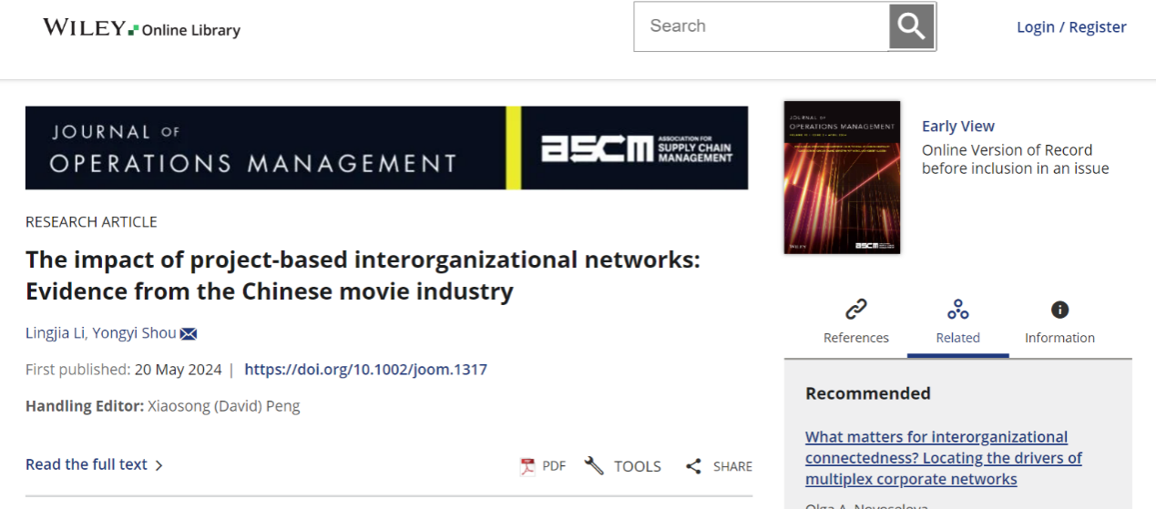The width and height of the screenshot is (1156, 509).
Task: Click the Information circle icon
Action: click(1059, 310)
